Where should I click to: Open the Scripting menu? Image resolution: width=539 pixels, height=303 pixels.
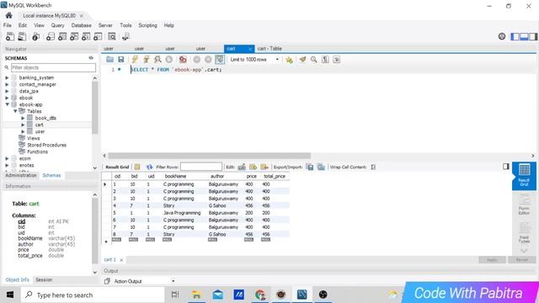pyautogui.click(x=147, y=25)
